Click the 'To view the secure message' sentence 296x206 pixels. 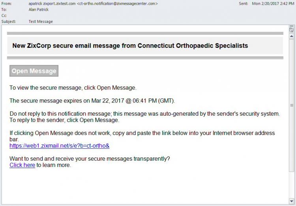(73, 88)
